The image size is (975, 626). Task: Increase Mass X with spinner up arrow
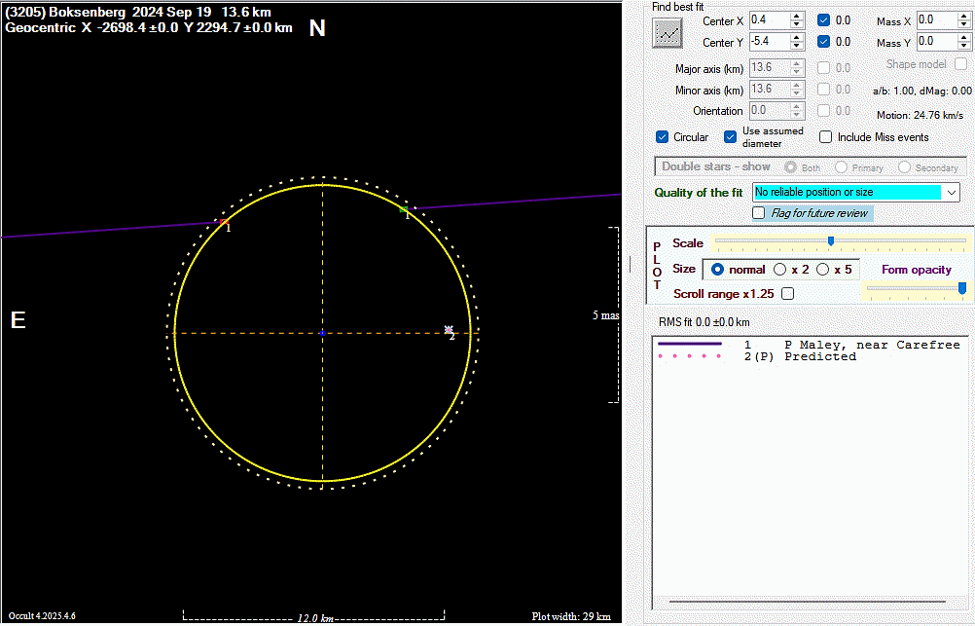[963, 16]
